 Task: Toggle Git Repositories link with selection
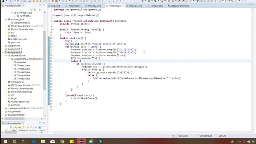click(31, 127)
